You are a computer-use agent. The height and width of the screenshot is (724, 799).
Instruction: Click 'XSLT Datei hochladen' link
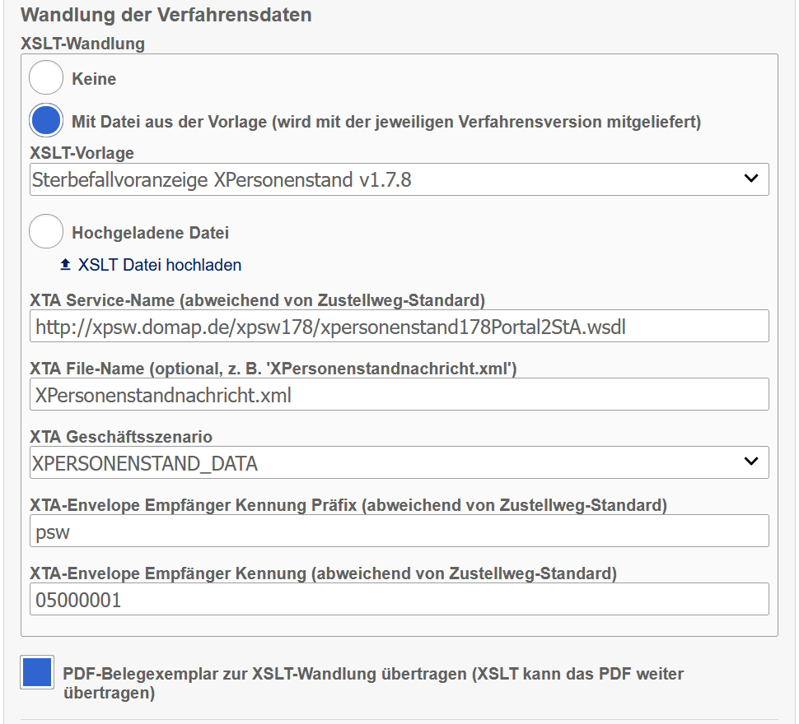point(160,265)
